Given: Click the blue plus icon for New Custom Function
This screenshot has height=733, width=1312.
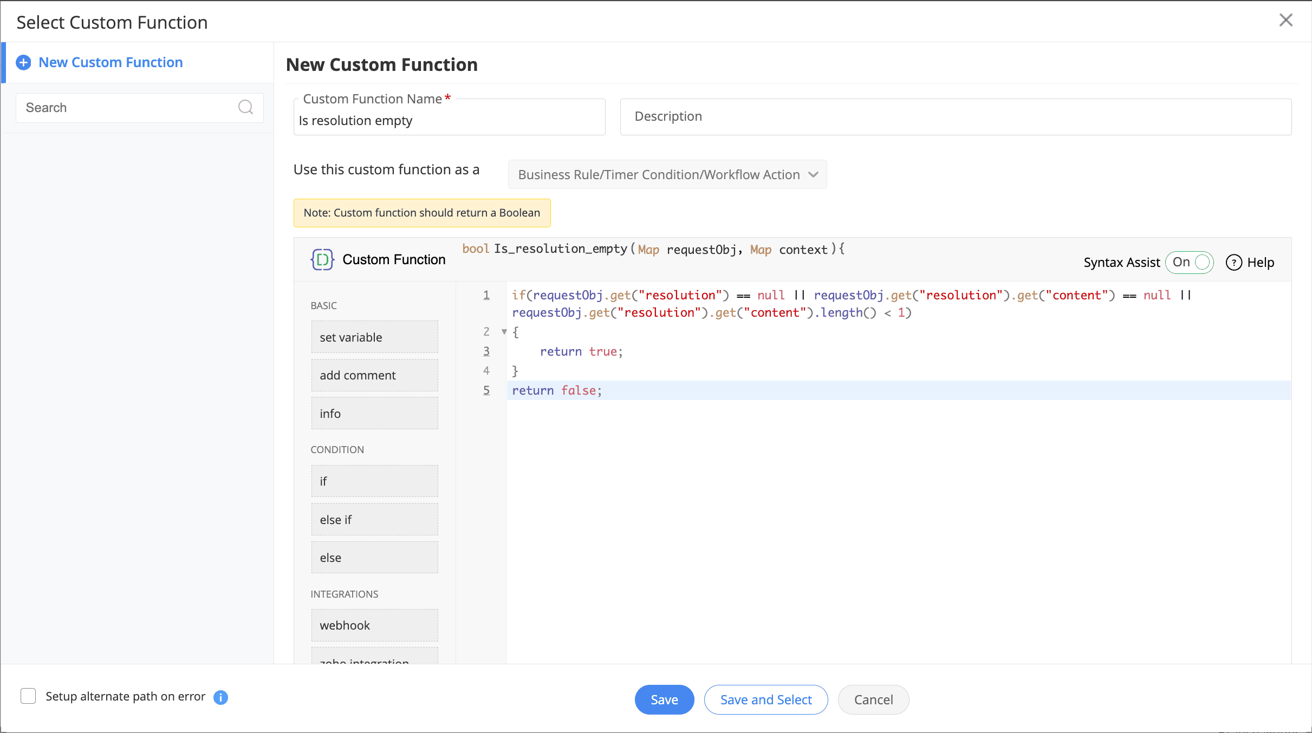Looking at the screenshot, I should (23, 63).
